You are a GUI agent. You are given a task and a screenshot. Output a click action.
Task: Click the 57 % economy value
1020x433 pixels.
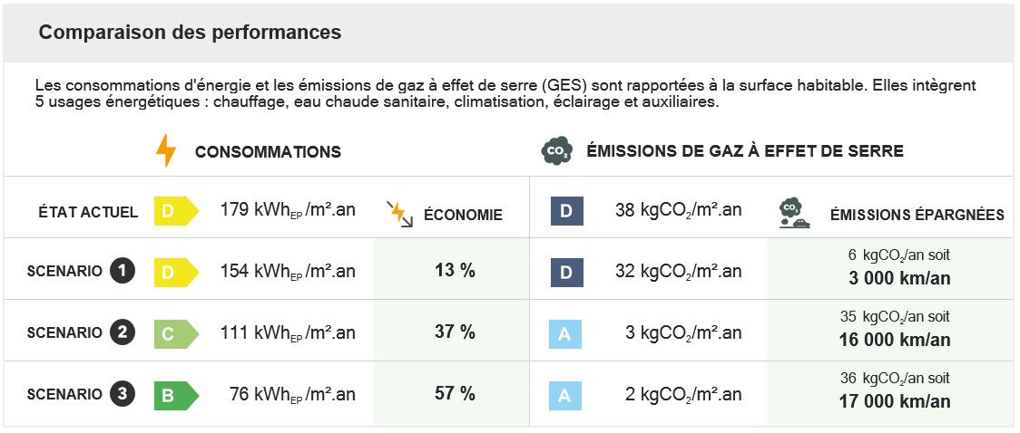coord(455,393)
